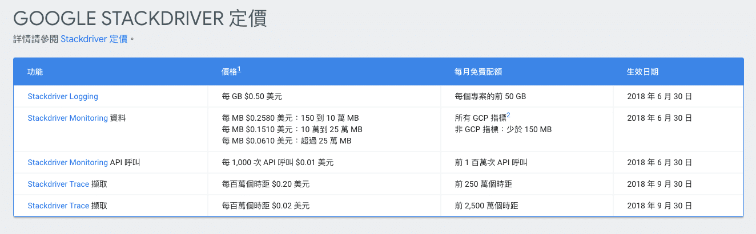Select the 每月免費配額 column header

(478, 72)
